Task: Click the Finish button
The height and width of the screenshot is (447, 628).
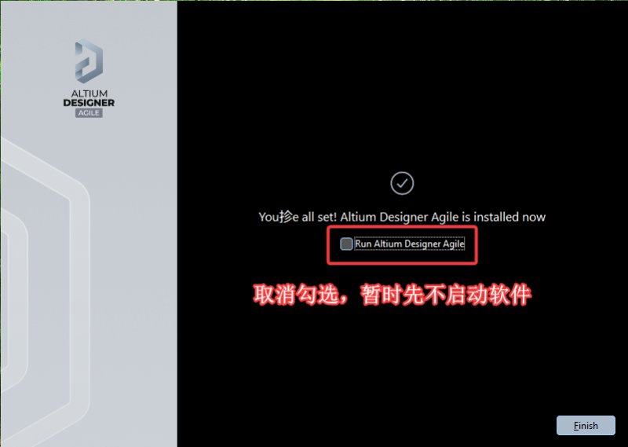Action: 586,425
